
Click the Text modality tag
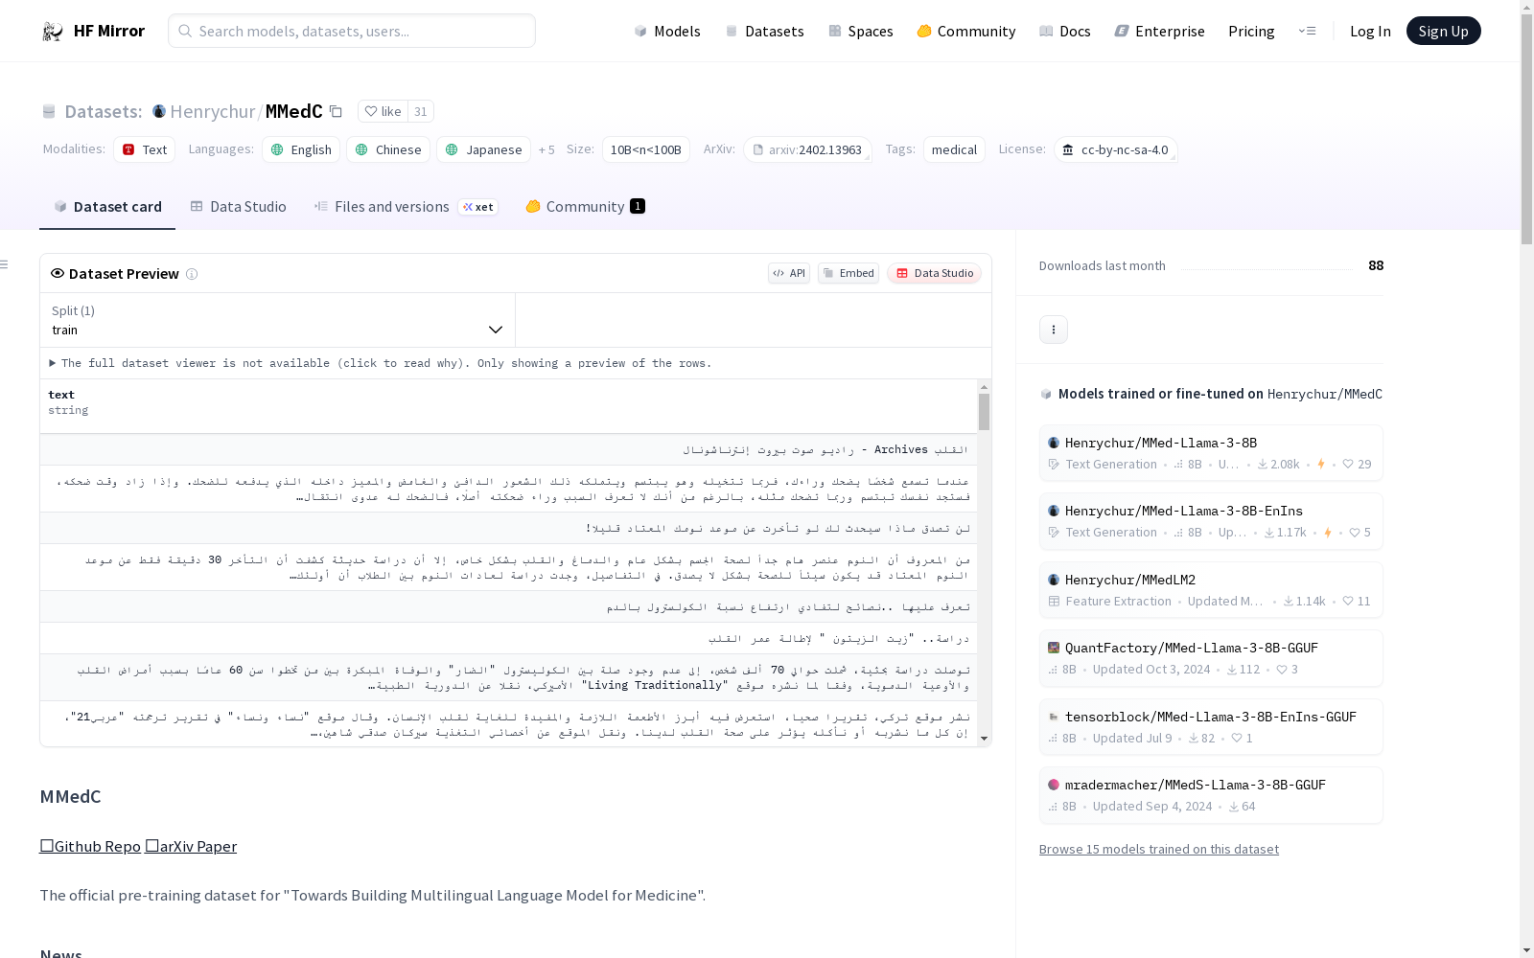coord(144,149)
